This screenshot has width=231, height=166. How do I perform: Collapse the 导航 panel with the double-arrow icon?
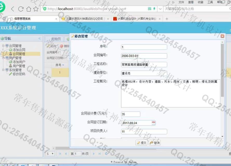coord(39,39)
